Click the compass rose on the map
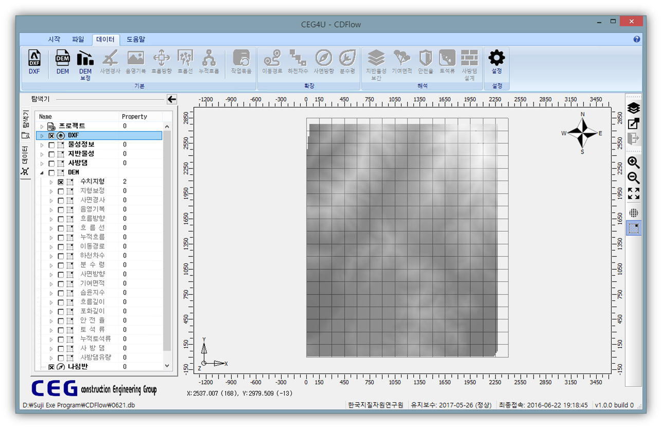This screenshot has width=662, height=429. [582, 133]
